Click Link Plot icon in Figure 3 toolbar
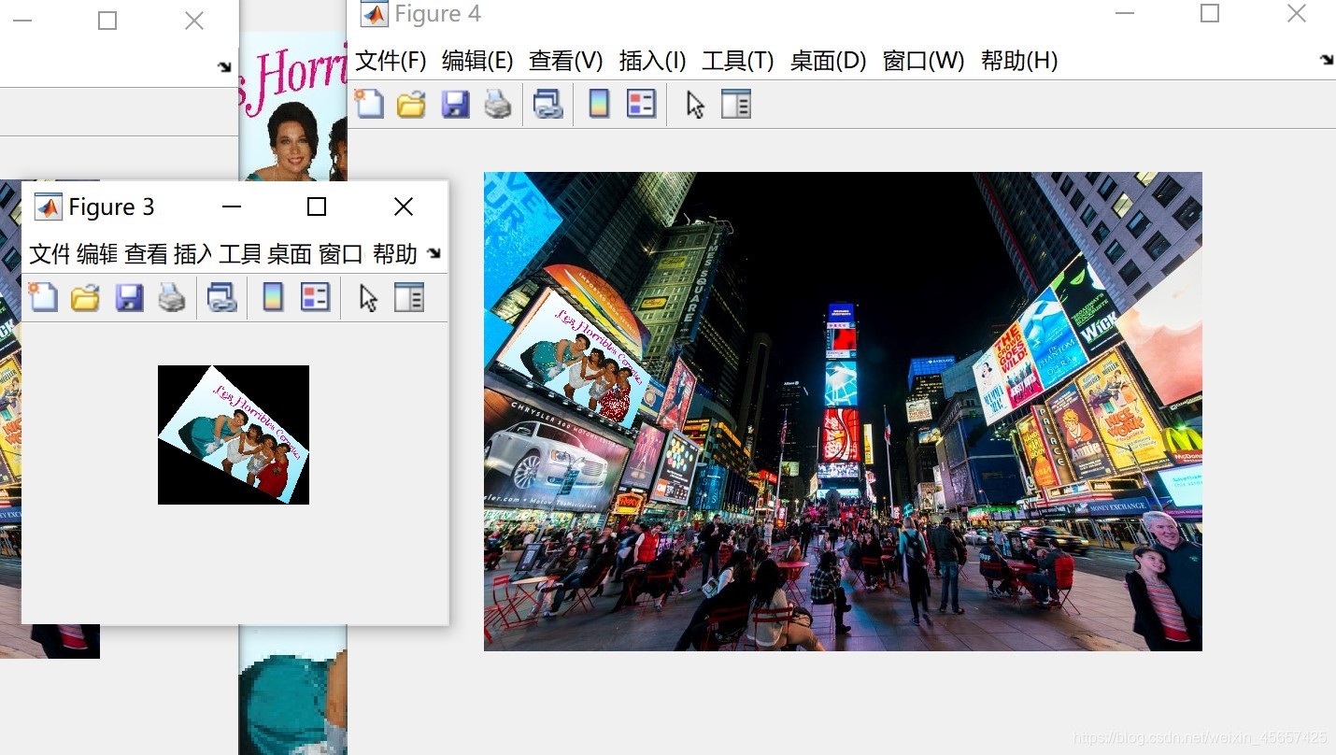 (221, 297)
